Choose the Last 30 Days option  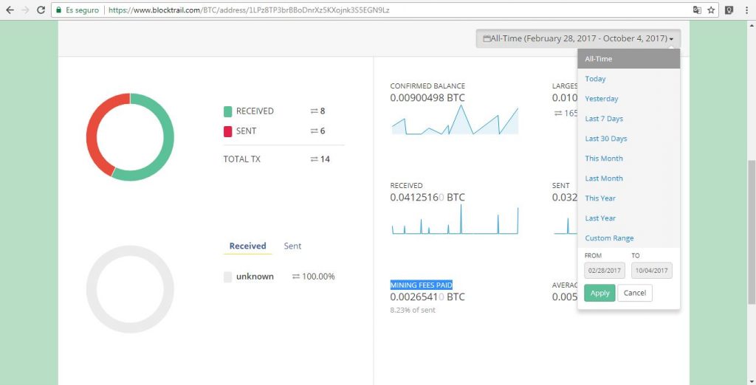click(606, 139)
